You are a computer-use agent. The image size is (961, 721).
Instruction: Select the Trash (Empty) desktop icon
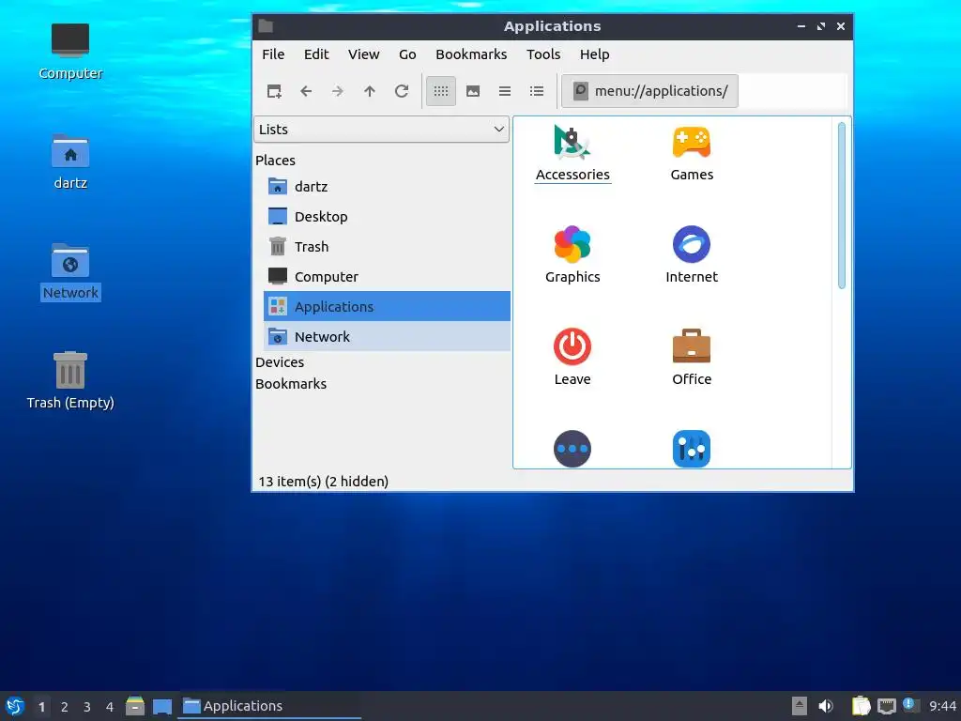[x=70, y=380]
